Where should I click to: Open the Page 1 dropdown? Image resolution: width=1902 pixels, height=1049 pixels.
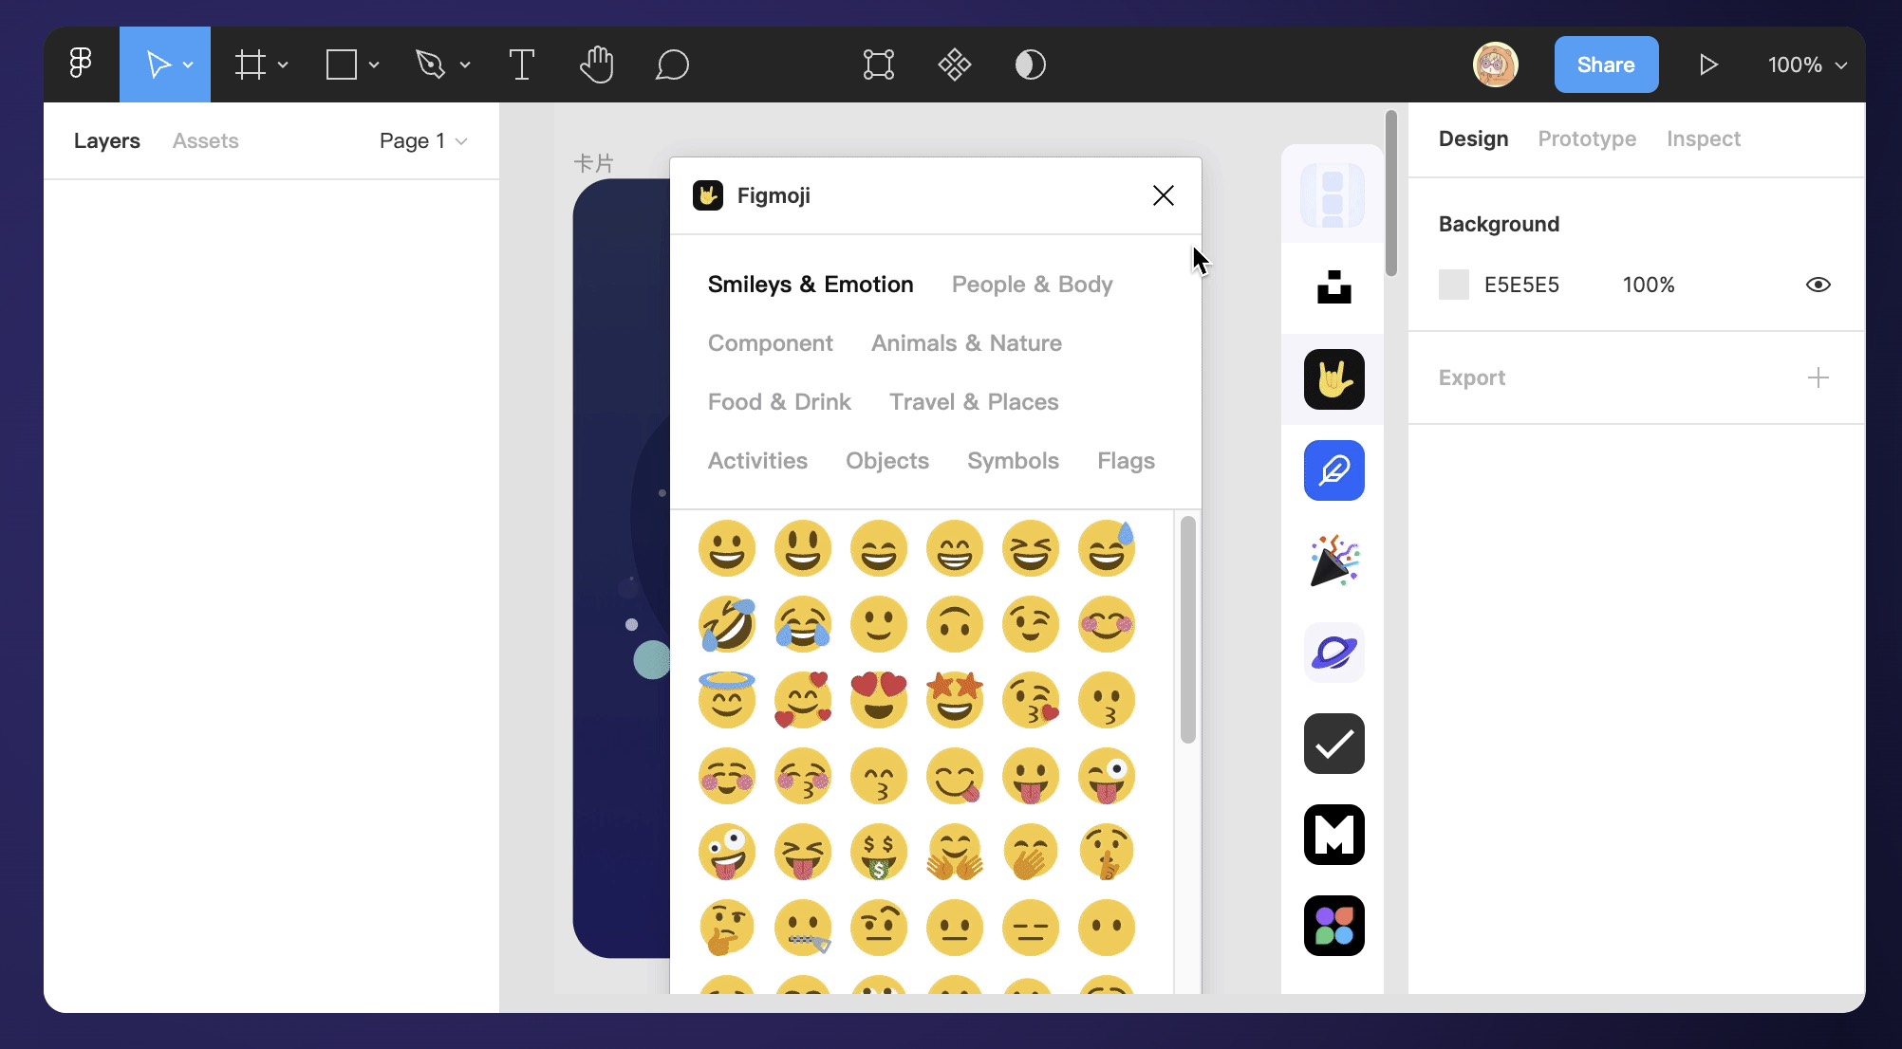pyautogui.click(x=423, y=140)
